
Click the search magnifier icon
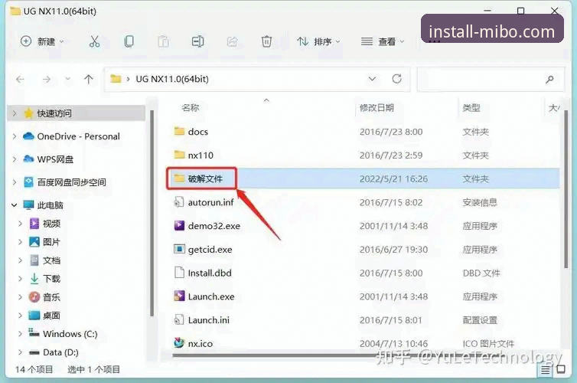click(x=549, y=79)
